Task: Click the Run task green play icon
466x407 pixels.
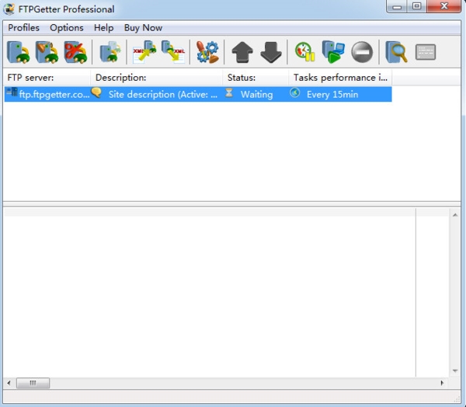Action: [x=333, y=52]
